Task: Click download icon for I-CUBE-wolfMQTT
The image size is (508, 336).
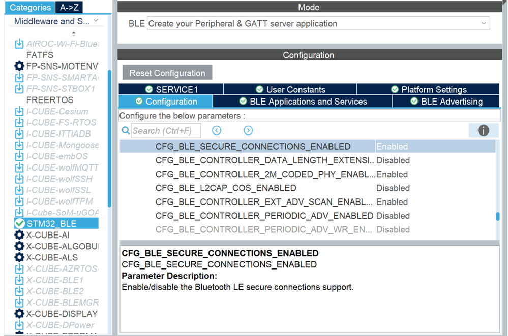Action: (x=19, y=167)
